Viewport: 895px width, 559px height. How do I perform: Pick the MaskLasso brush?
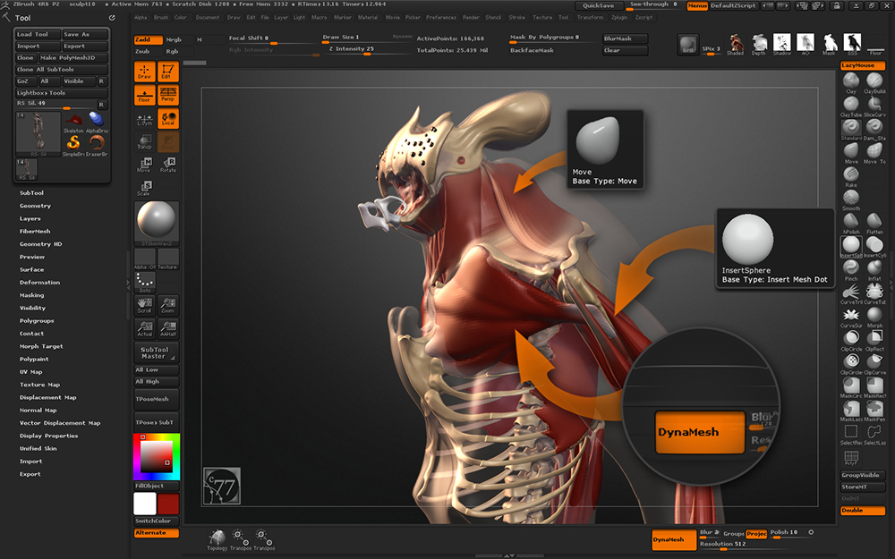coord(851,411)
